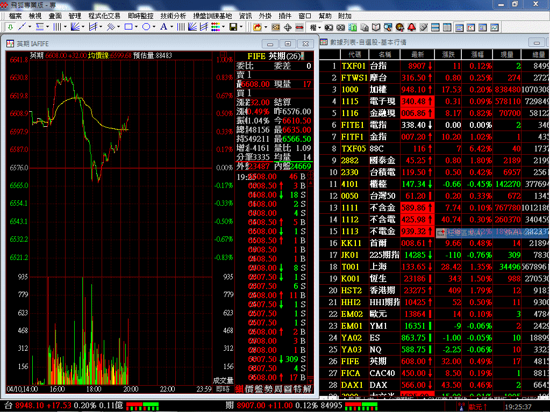Select the trend line drawing tool
Screen dimensions: 550x412
pos(22,27)
